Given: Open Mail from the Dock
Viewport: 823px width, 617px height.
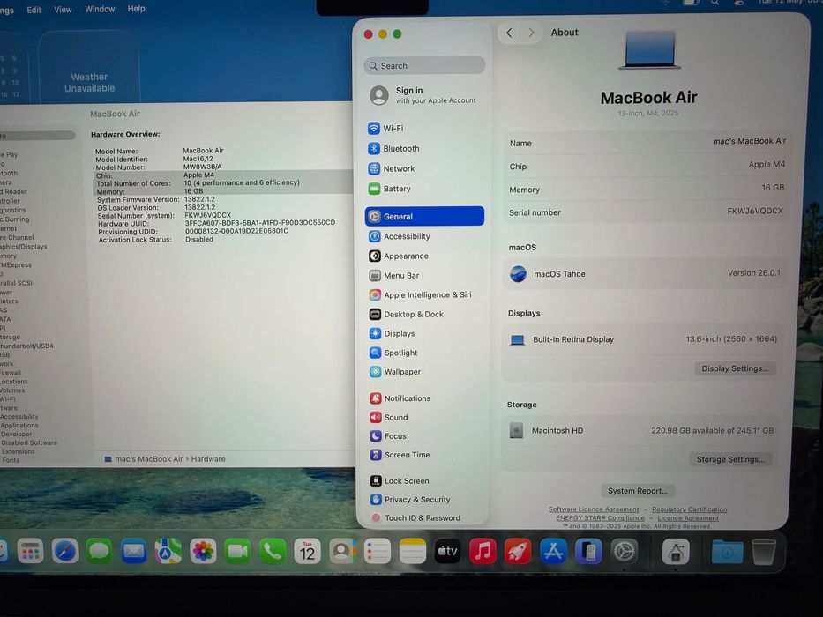Looking at the screenshot, I should (134, 552).
